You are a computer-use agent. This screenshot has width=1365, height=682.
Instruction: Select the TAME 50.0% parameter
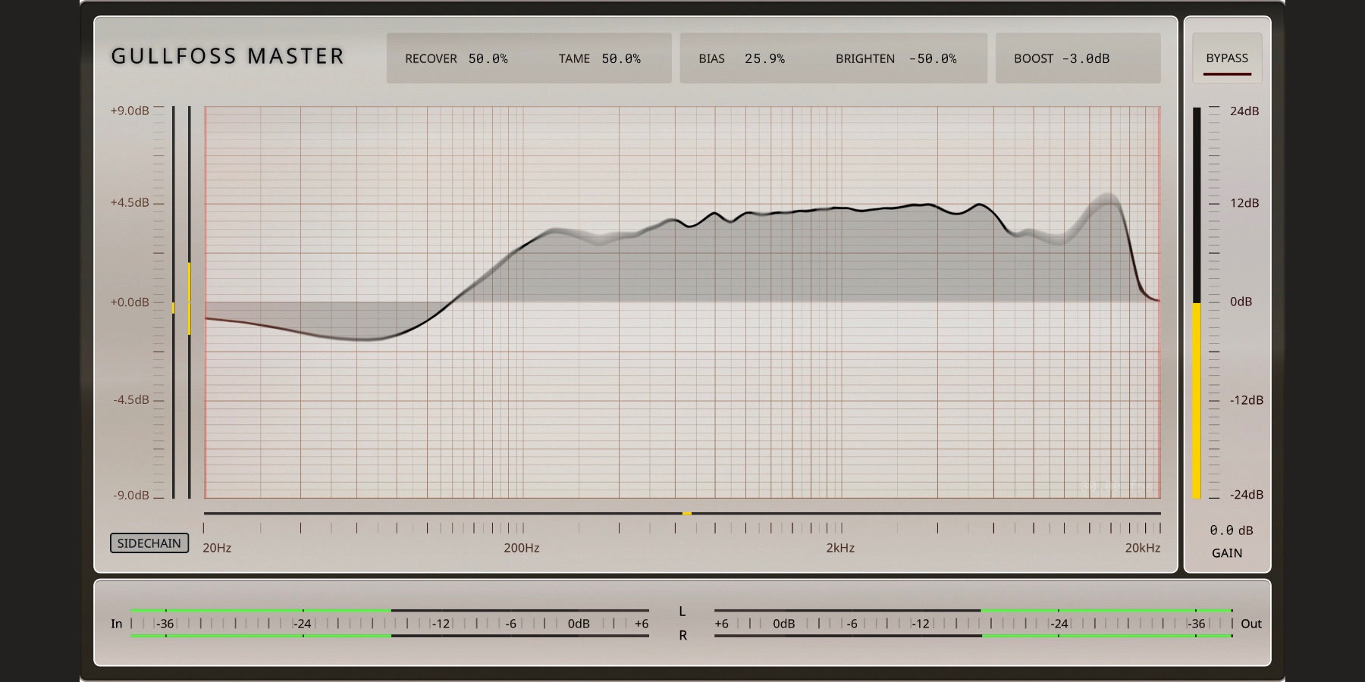click(599, 58)
